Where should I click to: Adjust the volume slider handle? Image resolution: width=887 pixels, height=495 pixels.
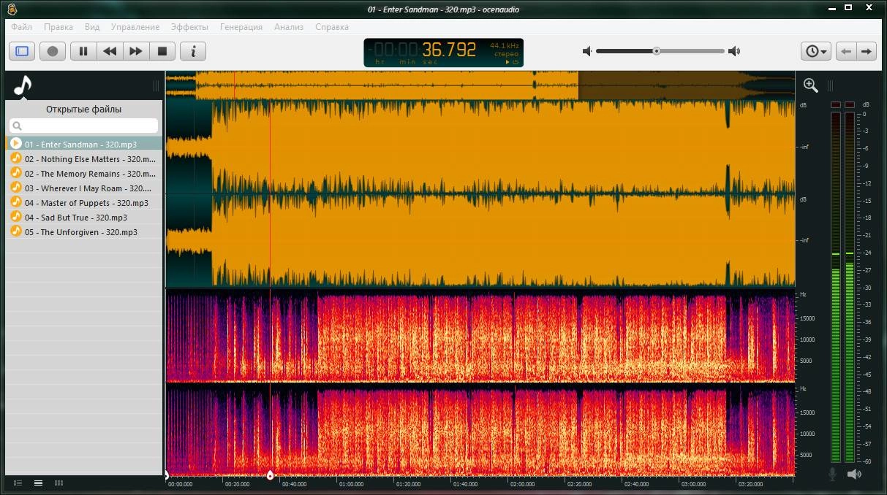point(657,51)
